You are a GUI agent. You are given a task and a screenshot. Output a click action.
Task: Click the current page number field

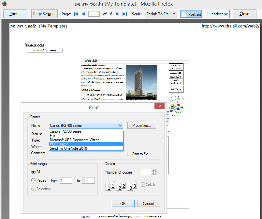(x=94, y=14)
